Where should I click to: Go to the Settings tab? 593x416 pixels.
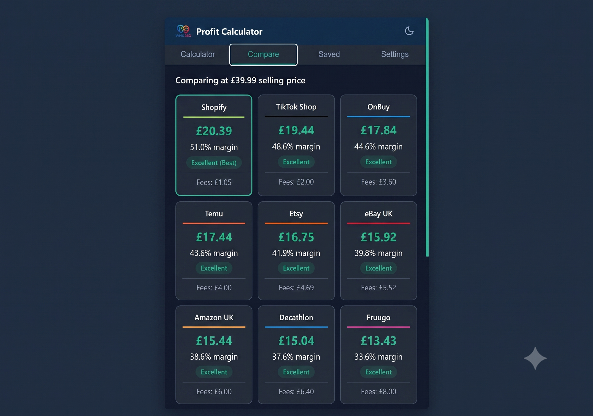(395, 54)
